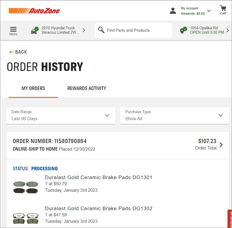Click the $107.23 order total

point(207,141)
